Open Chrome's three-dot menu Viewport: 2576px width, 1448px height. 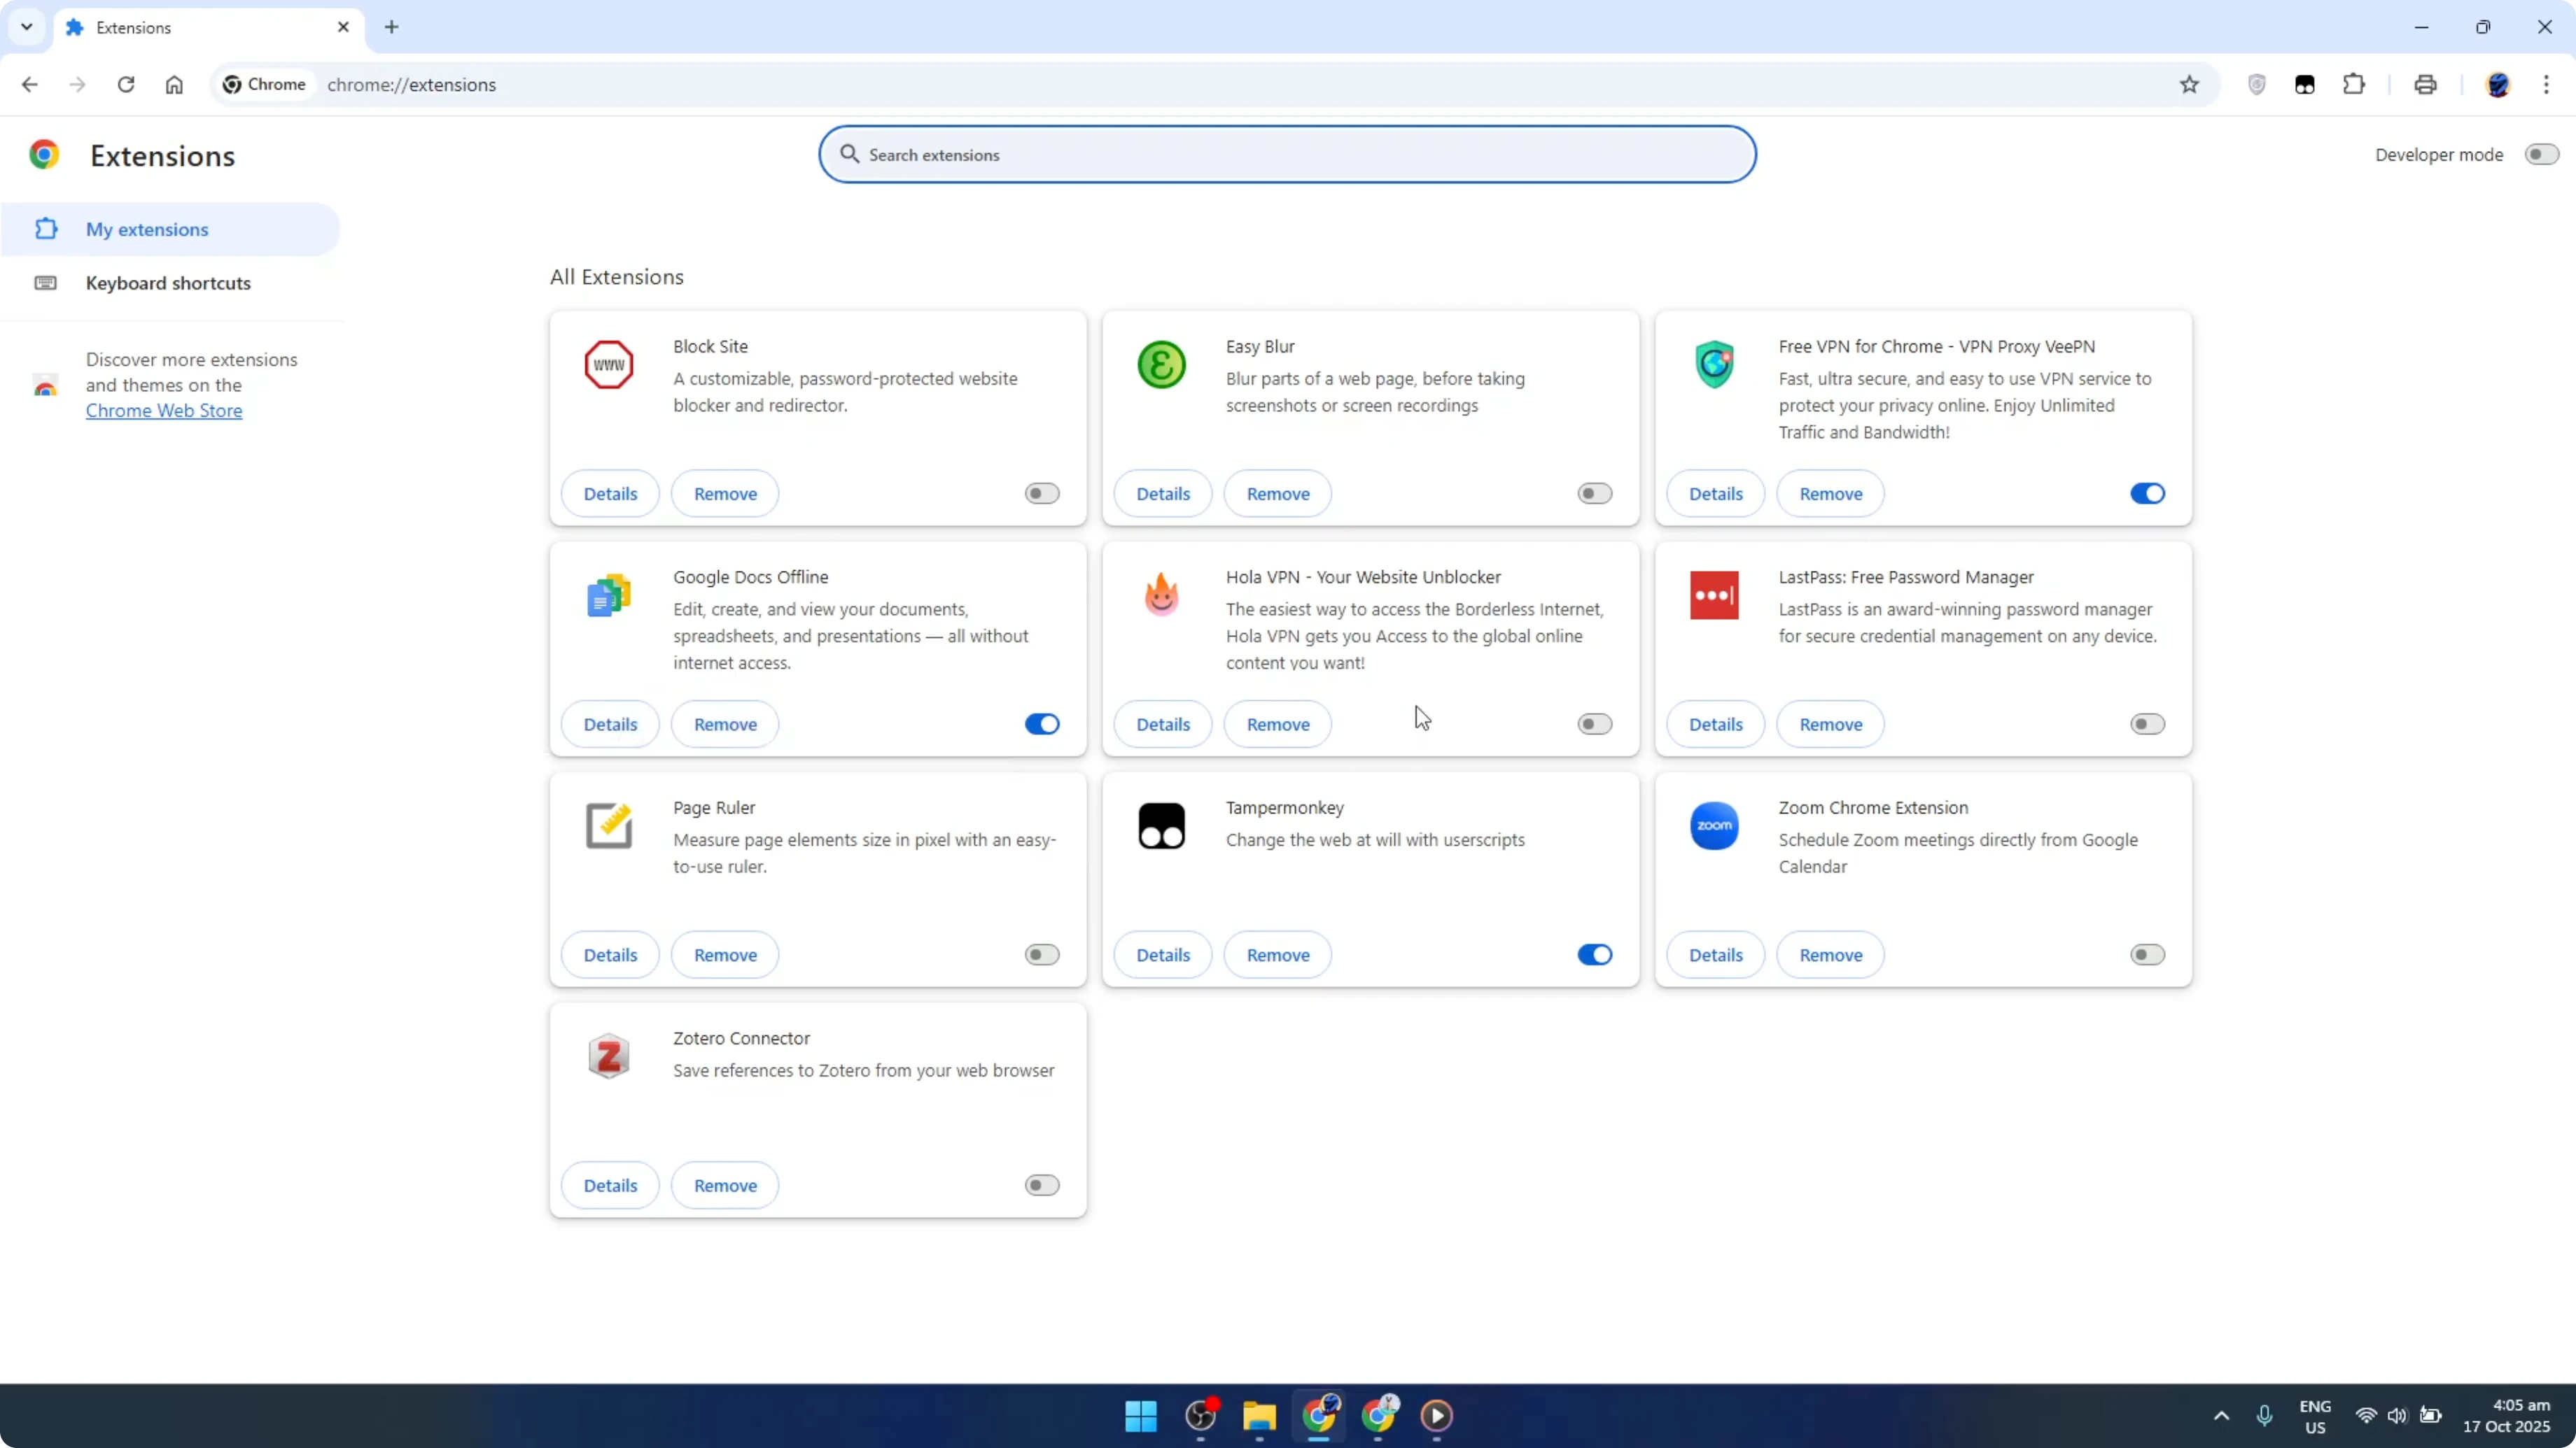[x=2546, y=85]
